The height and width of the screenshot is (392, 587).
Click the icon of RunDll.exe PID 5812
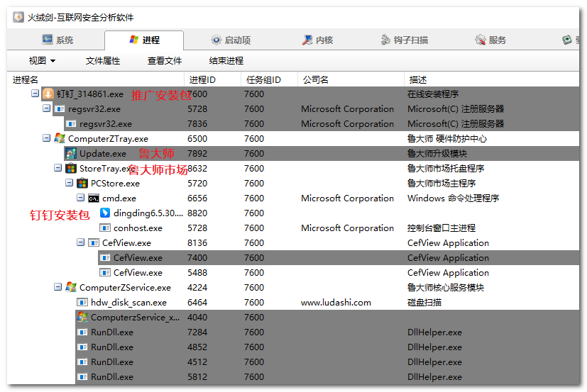(x=82, y=376)
